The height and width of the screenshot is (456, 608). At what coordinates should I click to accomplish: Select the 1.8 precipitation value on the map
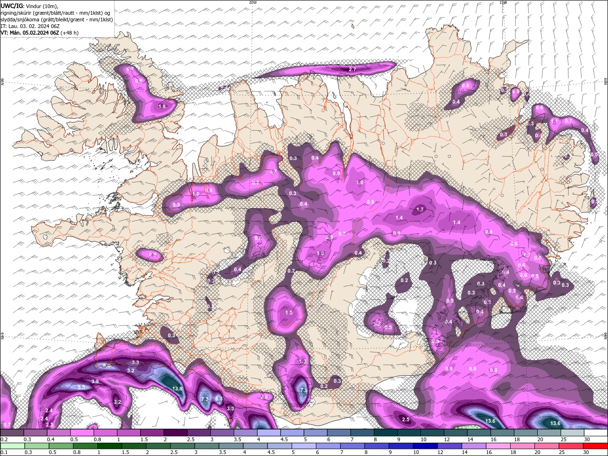(x=162, y=107)
